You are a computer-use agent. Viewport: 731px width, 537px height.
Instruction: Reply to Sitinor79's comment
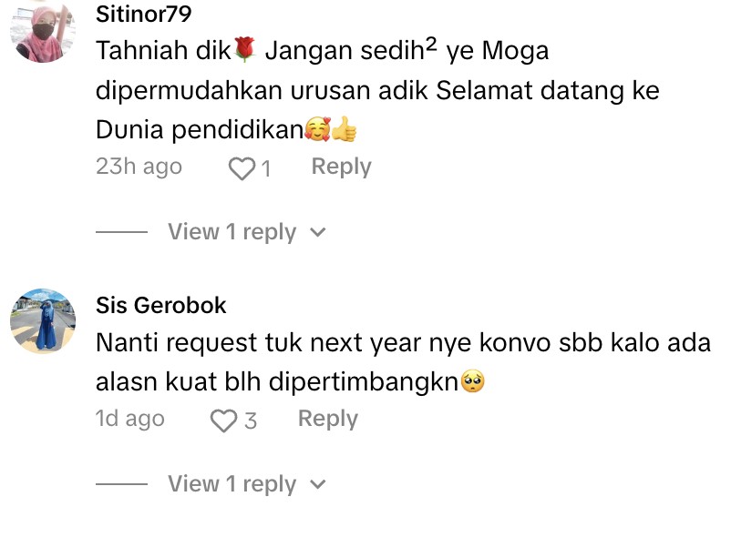click(x=341, y=166)
